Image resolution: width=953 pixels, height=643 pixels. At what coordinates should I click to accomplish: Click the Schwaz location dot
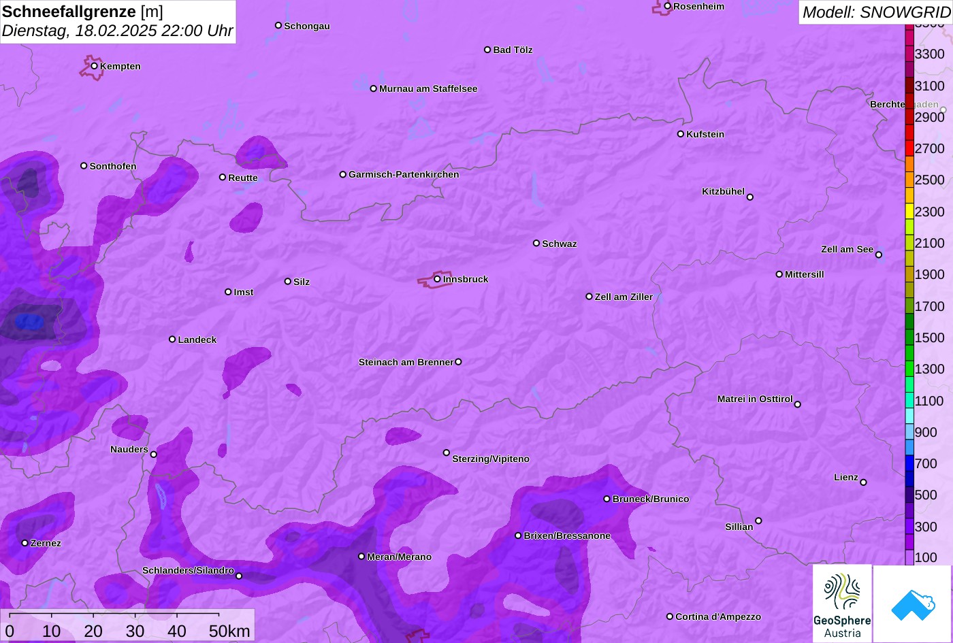[536, 244]
